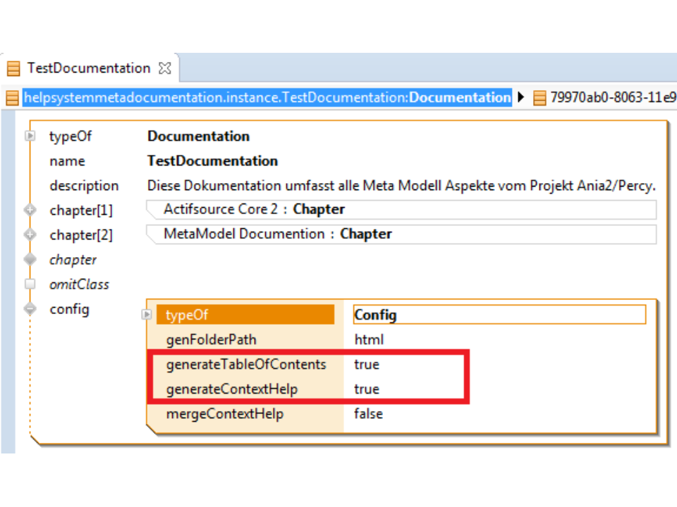
Task: Open the Actifsource Core 2 Chapter link
Action: point(254,209)
